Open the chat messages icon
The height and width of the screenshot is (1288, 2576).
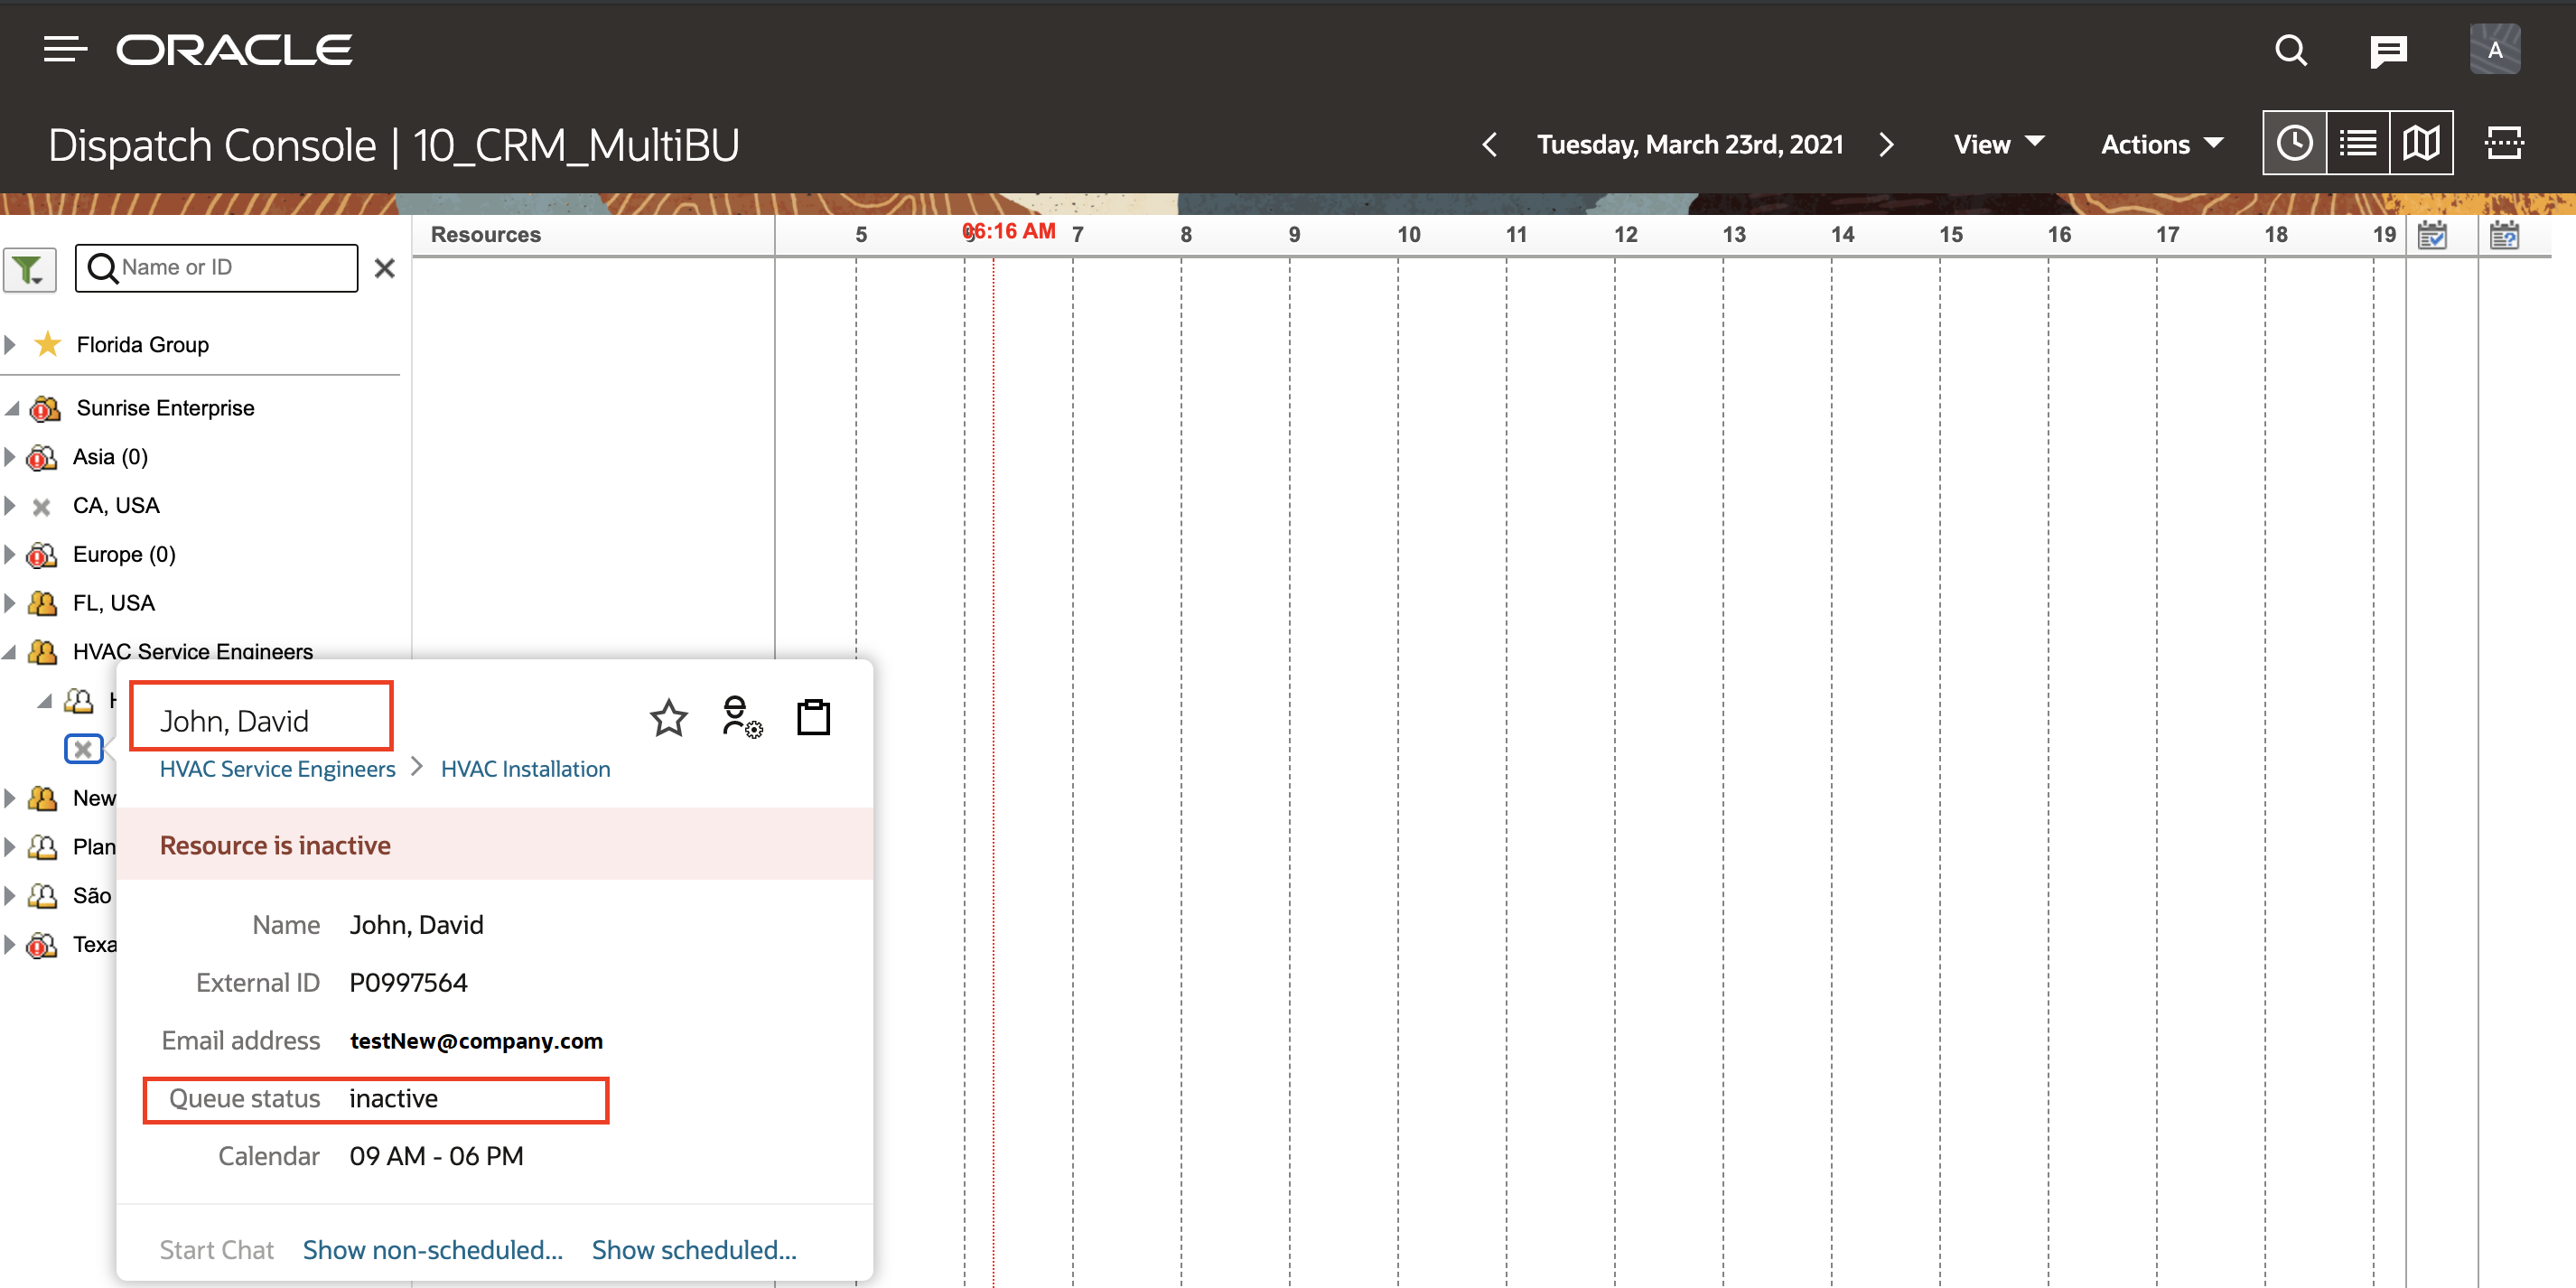coord(2388,51)
